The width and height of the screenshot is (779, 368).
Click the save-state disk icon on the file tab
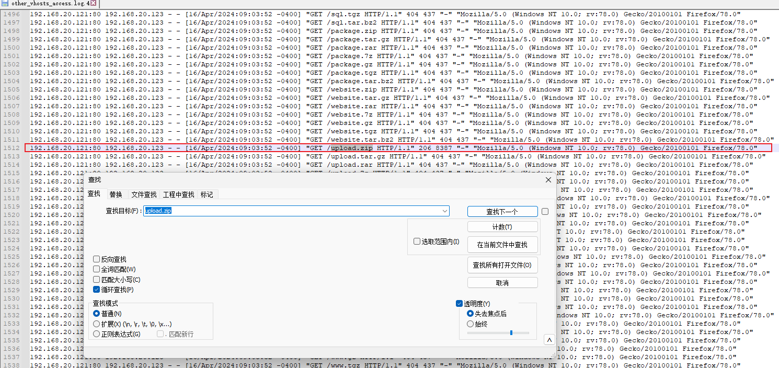click(x=4, y=3)
